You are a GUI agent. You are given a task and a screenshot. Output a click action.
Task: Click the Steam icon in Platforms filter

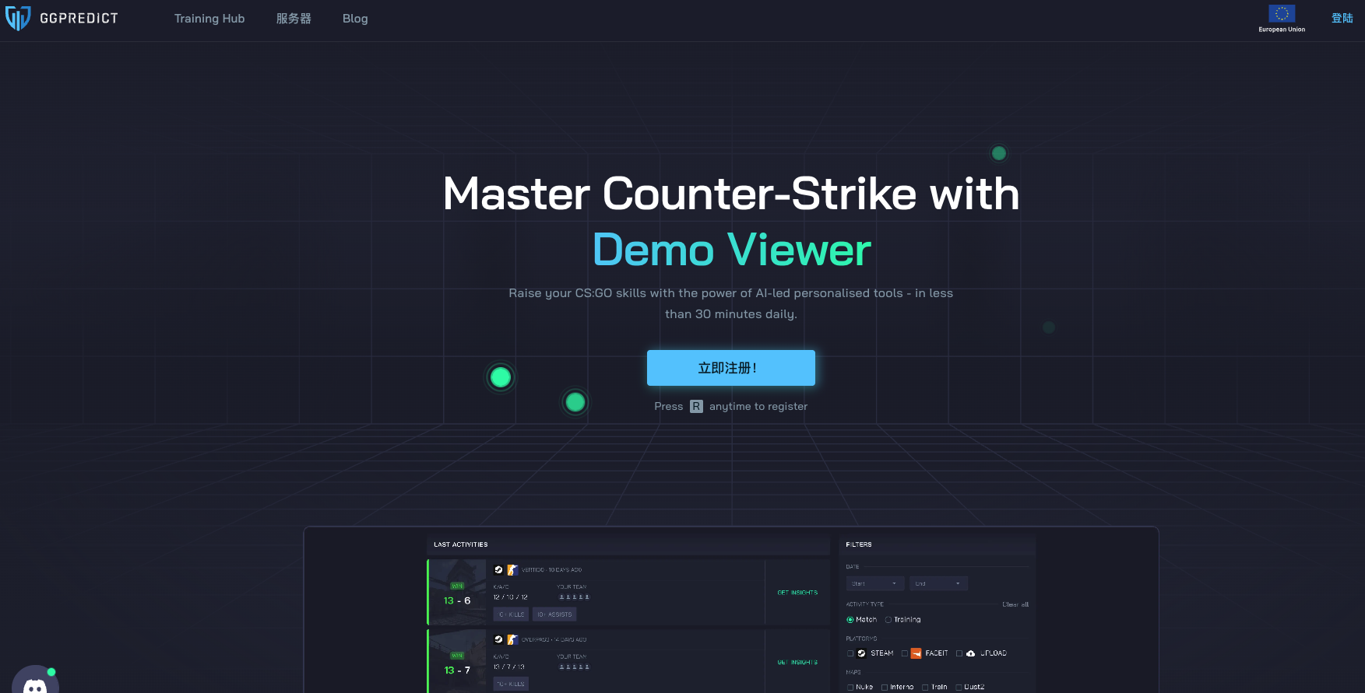pyautogui.click(x=861, y=653)
